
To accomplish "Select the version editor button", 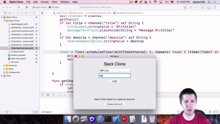I will pos(196,7).
